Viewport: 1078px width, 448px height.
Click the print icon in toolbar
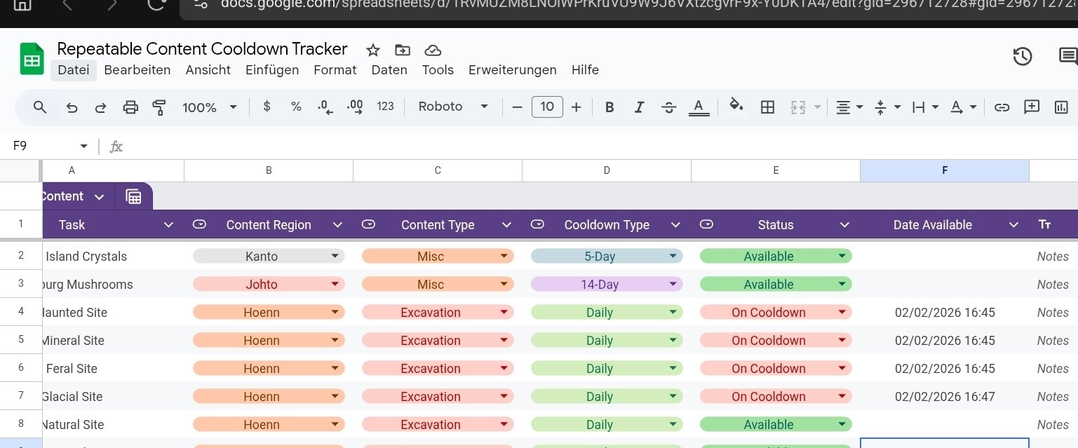pos(130,107)
